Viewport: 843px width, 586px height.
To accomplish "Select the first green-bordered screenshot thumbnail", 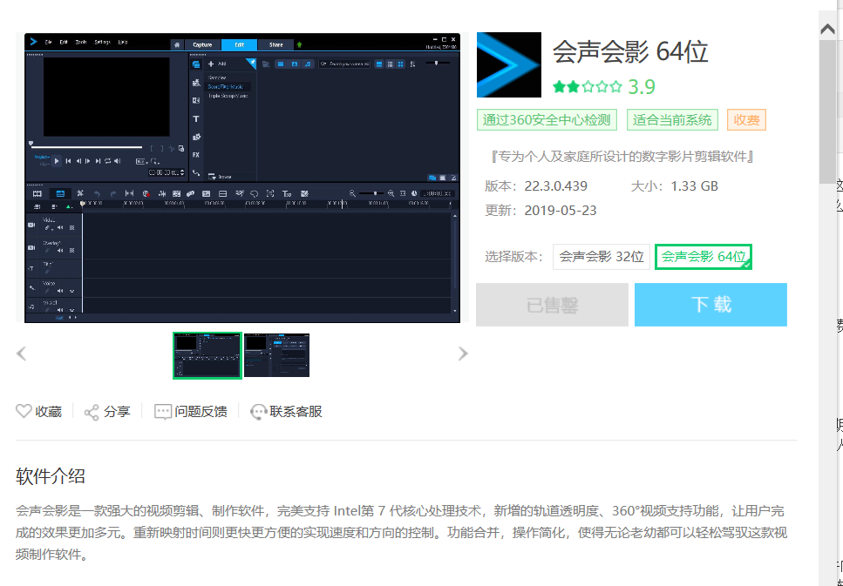I will pos(207,355).
